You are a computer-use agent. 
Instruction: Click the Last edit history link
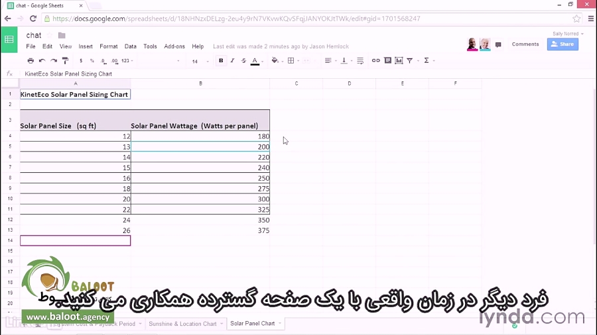281,46
